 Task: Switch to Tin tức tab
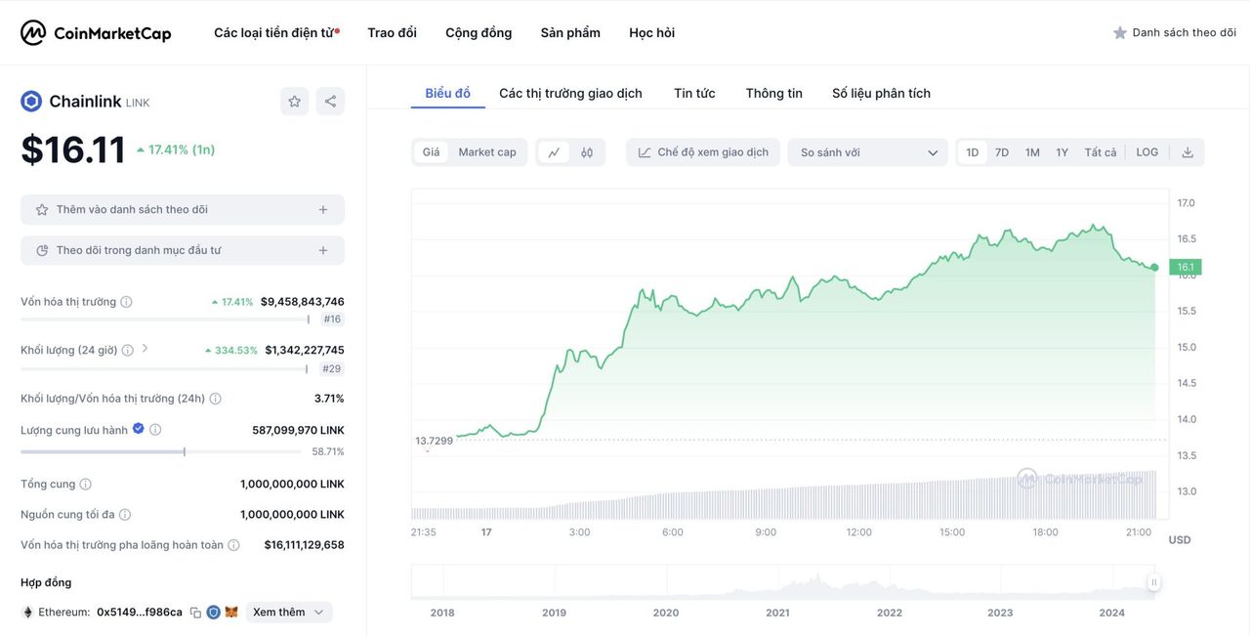tap(694, 94)
